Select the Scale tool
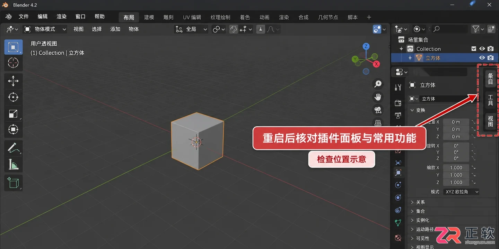The width and height of the screenshot is (499, 249). coord(13,113)
